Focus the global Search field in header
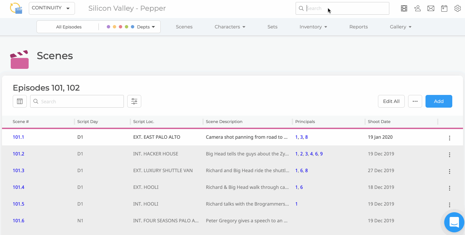The width and height of the screenshot is (465, 235). click(342, 8)
